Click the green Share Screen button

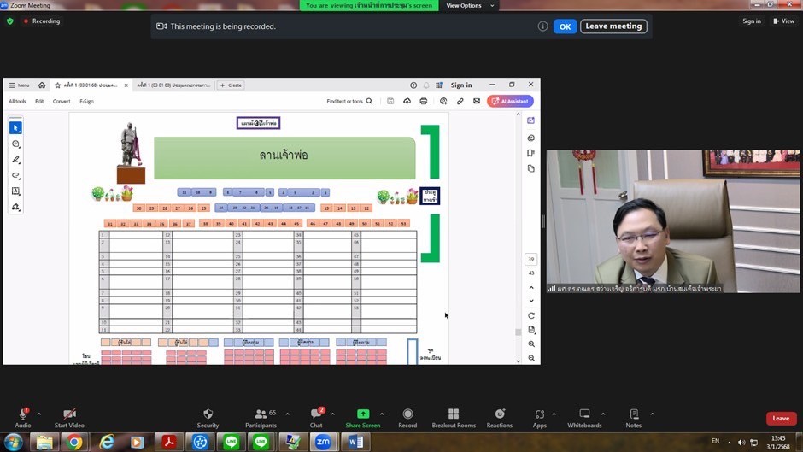[362, 418]
